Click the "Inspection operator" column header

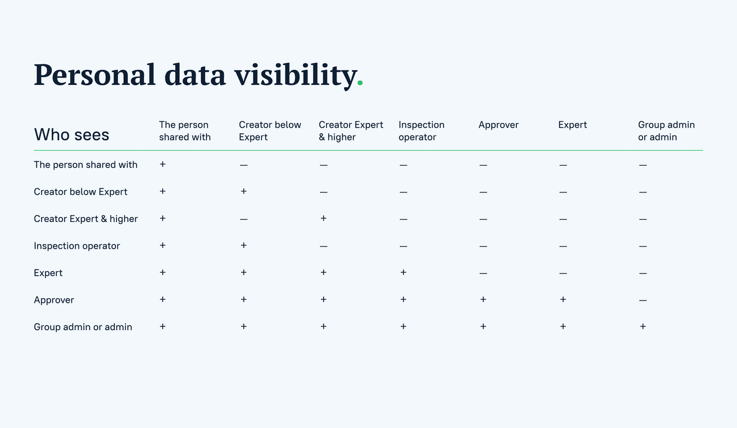421,131
